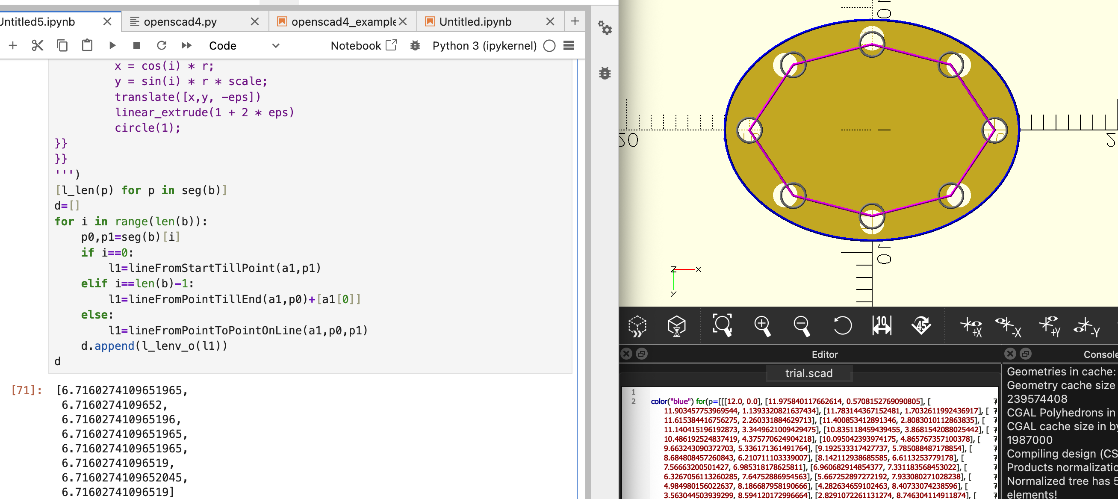Image resolution: width=1118 pixels, height=499 pixels.
Task: Click the 3D model in OpenSCAD viewport
Action: tap(871, 130)
